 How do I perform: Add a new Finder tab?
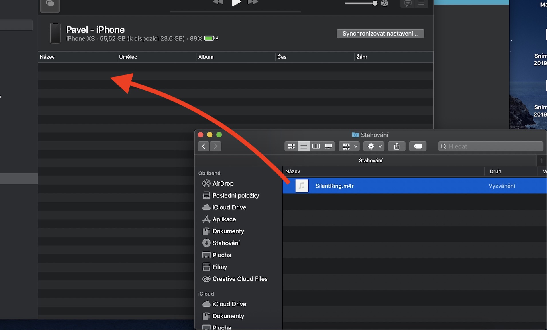[x=541, y=160]
